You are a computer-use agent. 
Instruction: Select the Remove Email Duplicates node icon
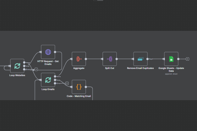141,59
